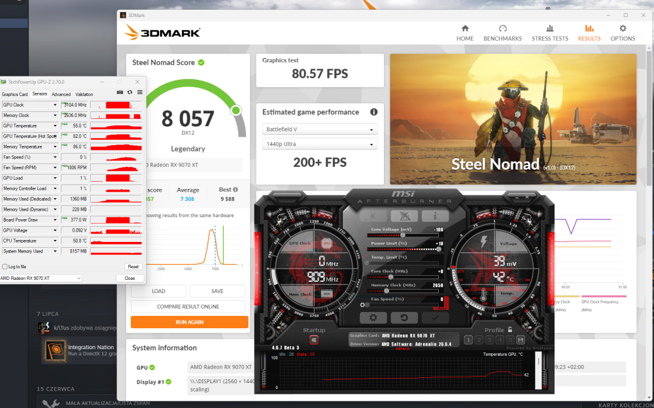Open the Battlefield V game dropdown

click(320, 129)
